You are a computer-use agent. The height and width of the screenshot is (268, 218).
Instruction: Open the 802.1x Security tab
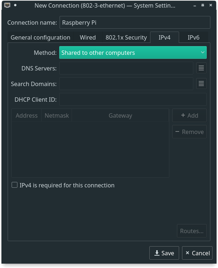coord(126,37)
